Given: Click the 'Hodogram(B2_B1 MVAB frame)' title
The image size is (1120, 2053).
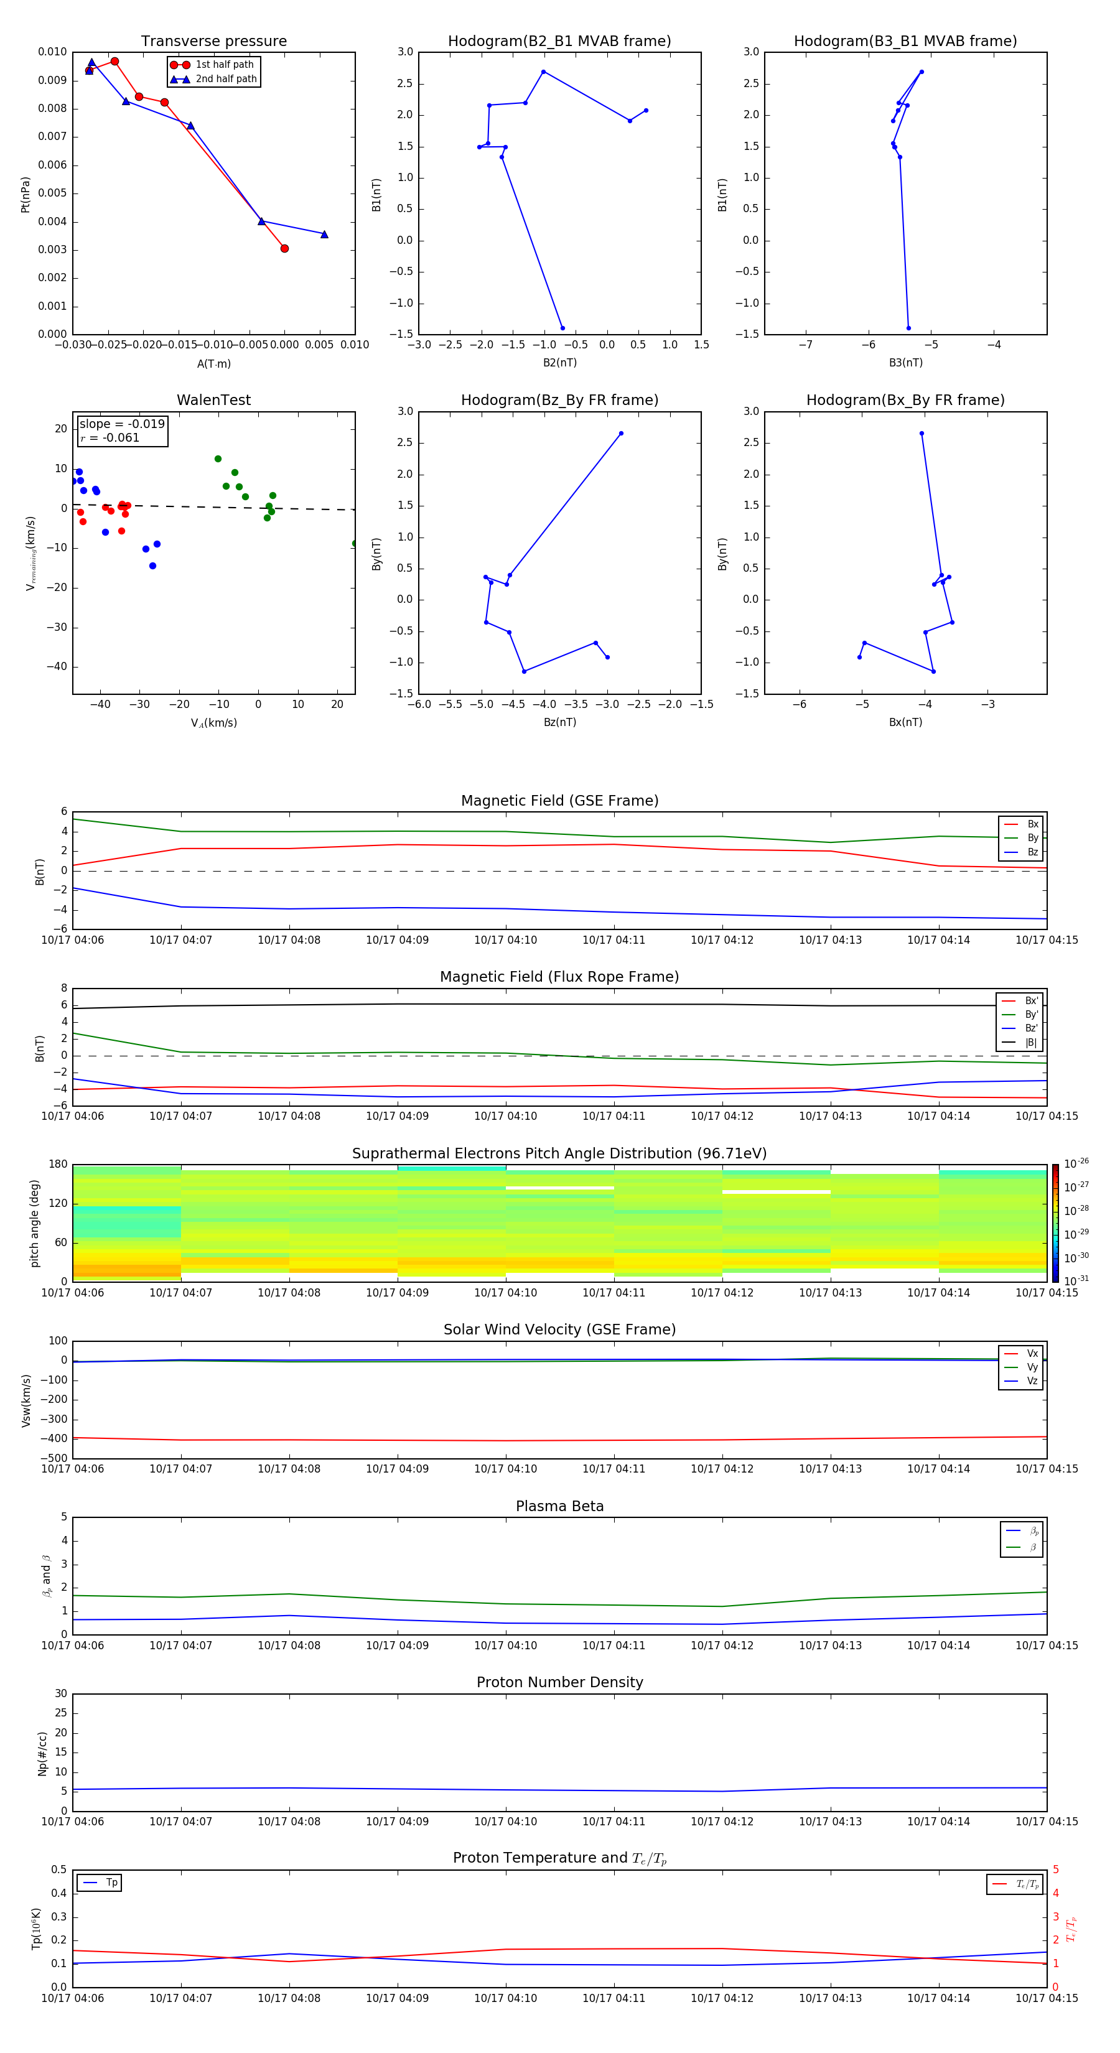Looking at the screenshot, I should tap(559, 42).
